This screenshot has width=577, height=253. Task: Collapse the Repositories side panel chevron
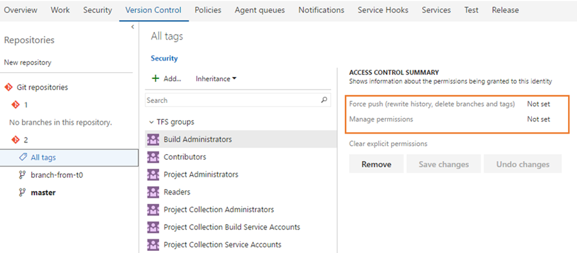pyautogui.click(x=132, y=27)
